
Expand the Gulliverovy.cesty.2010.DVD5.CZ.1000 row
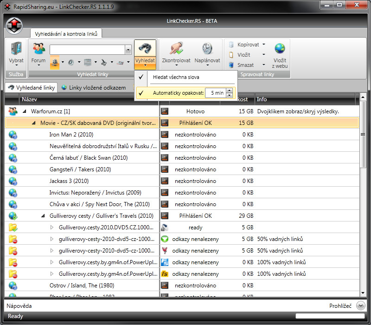(52, 227)
